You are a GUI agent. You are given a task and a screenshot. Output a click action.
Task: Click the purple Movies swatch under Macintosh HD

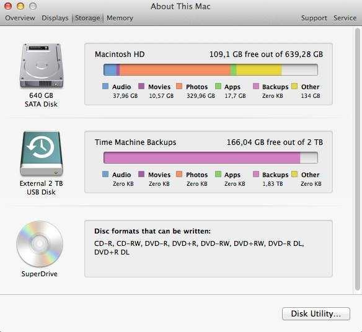(141, 86)
